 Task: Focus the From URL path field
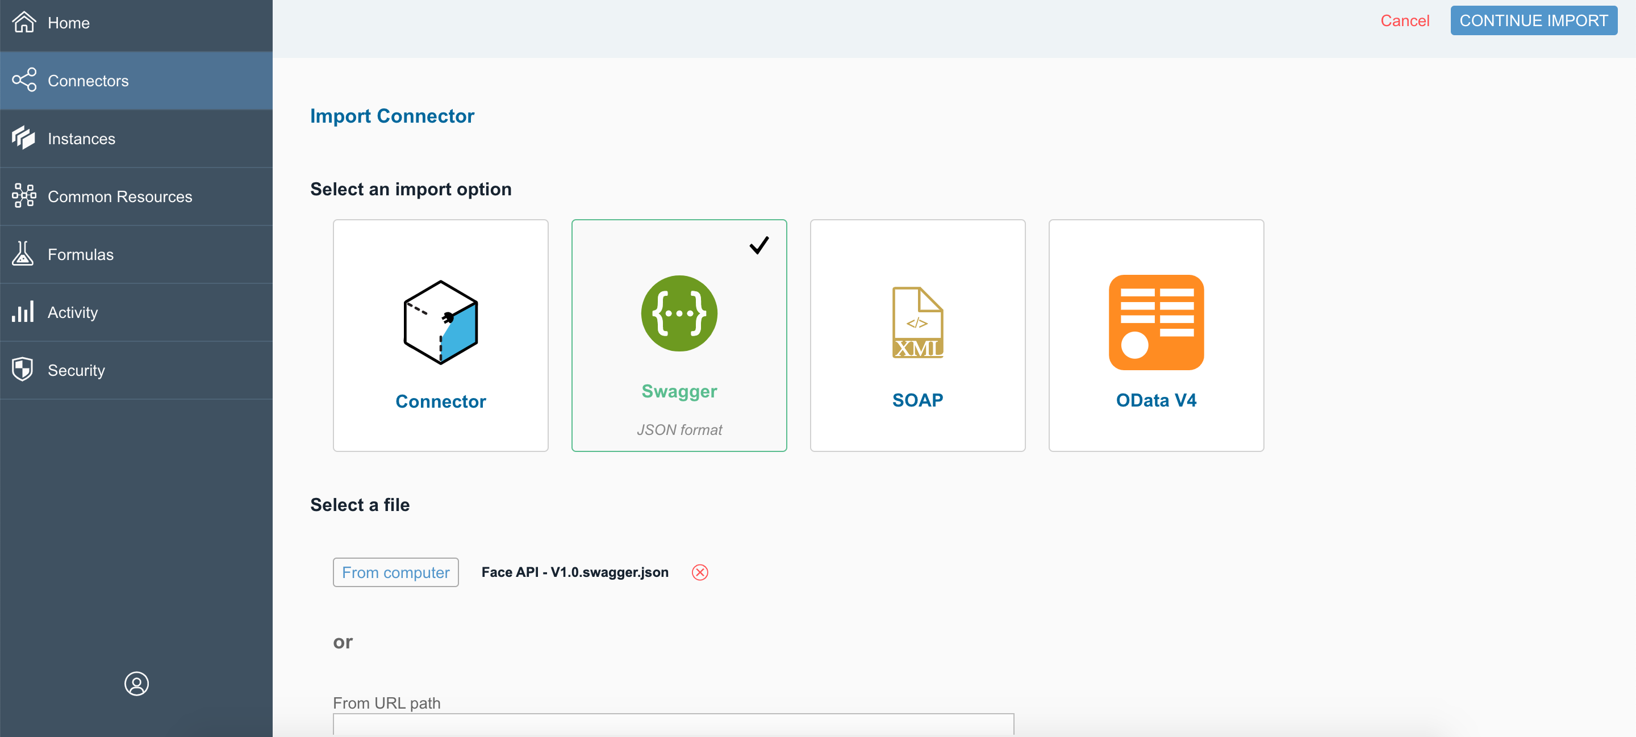click(x=673, y=725)
